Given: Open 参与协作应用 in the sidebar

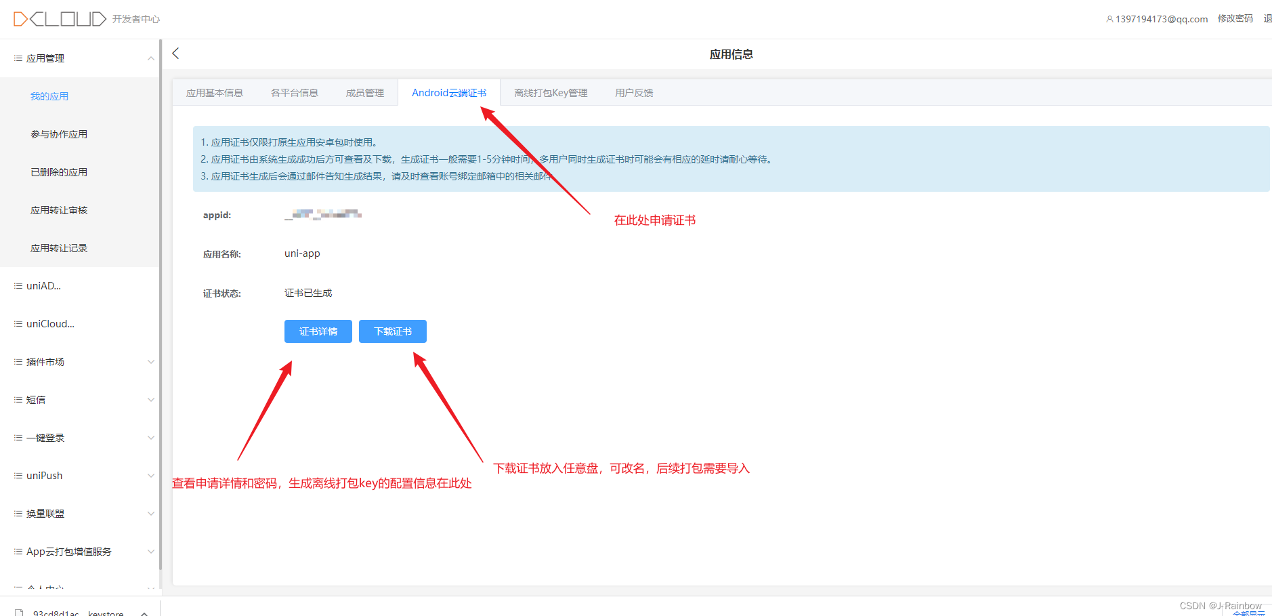Looking at the screenshot, I should click(59, 134).
